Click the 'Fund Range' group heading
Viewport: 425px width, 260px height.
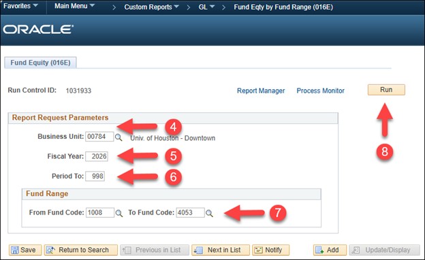[x=47, y=194]
